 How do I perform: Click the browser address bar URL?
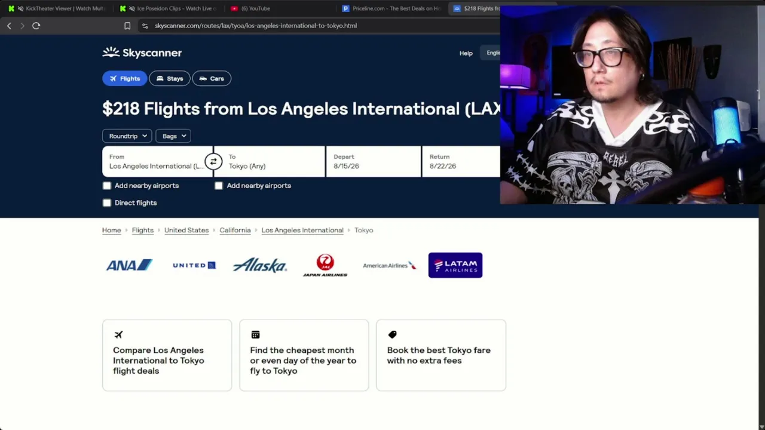tap(256, 26)
